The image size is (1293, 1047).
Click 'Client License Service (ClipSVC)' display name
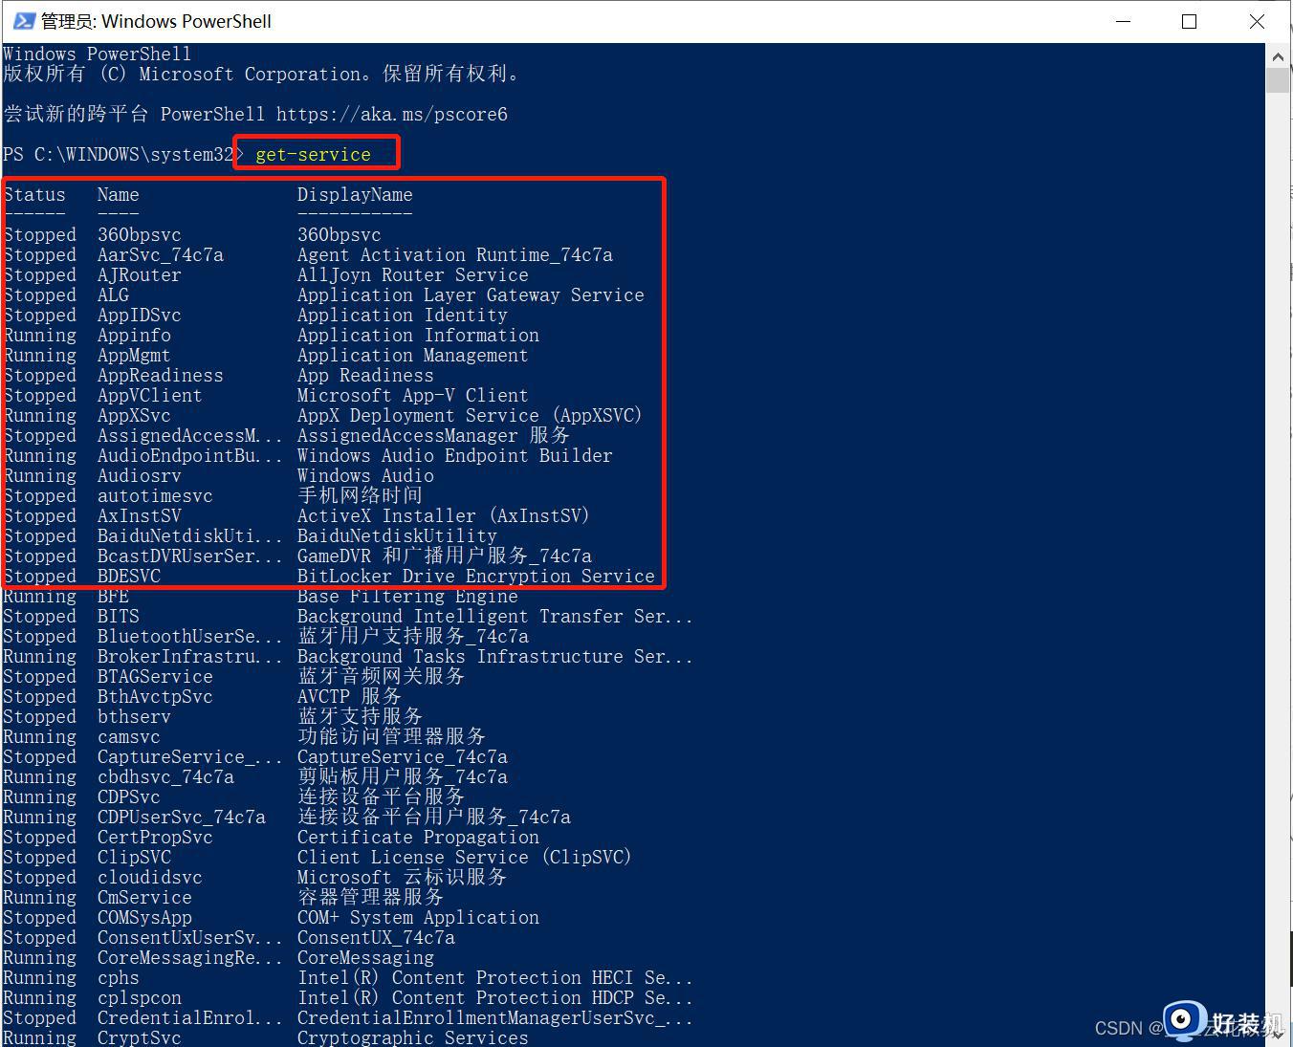465,858
